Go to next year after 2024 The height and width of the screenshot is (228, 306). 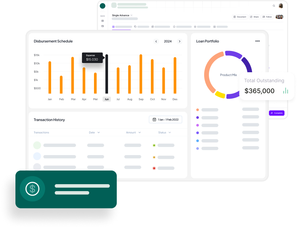tap(179, 41)
